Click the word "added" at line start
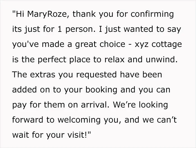The width and height of the screenshot is (196, 148). [25, 90]
